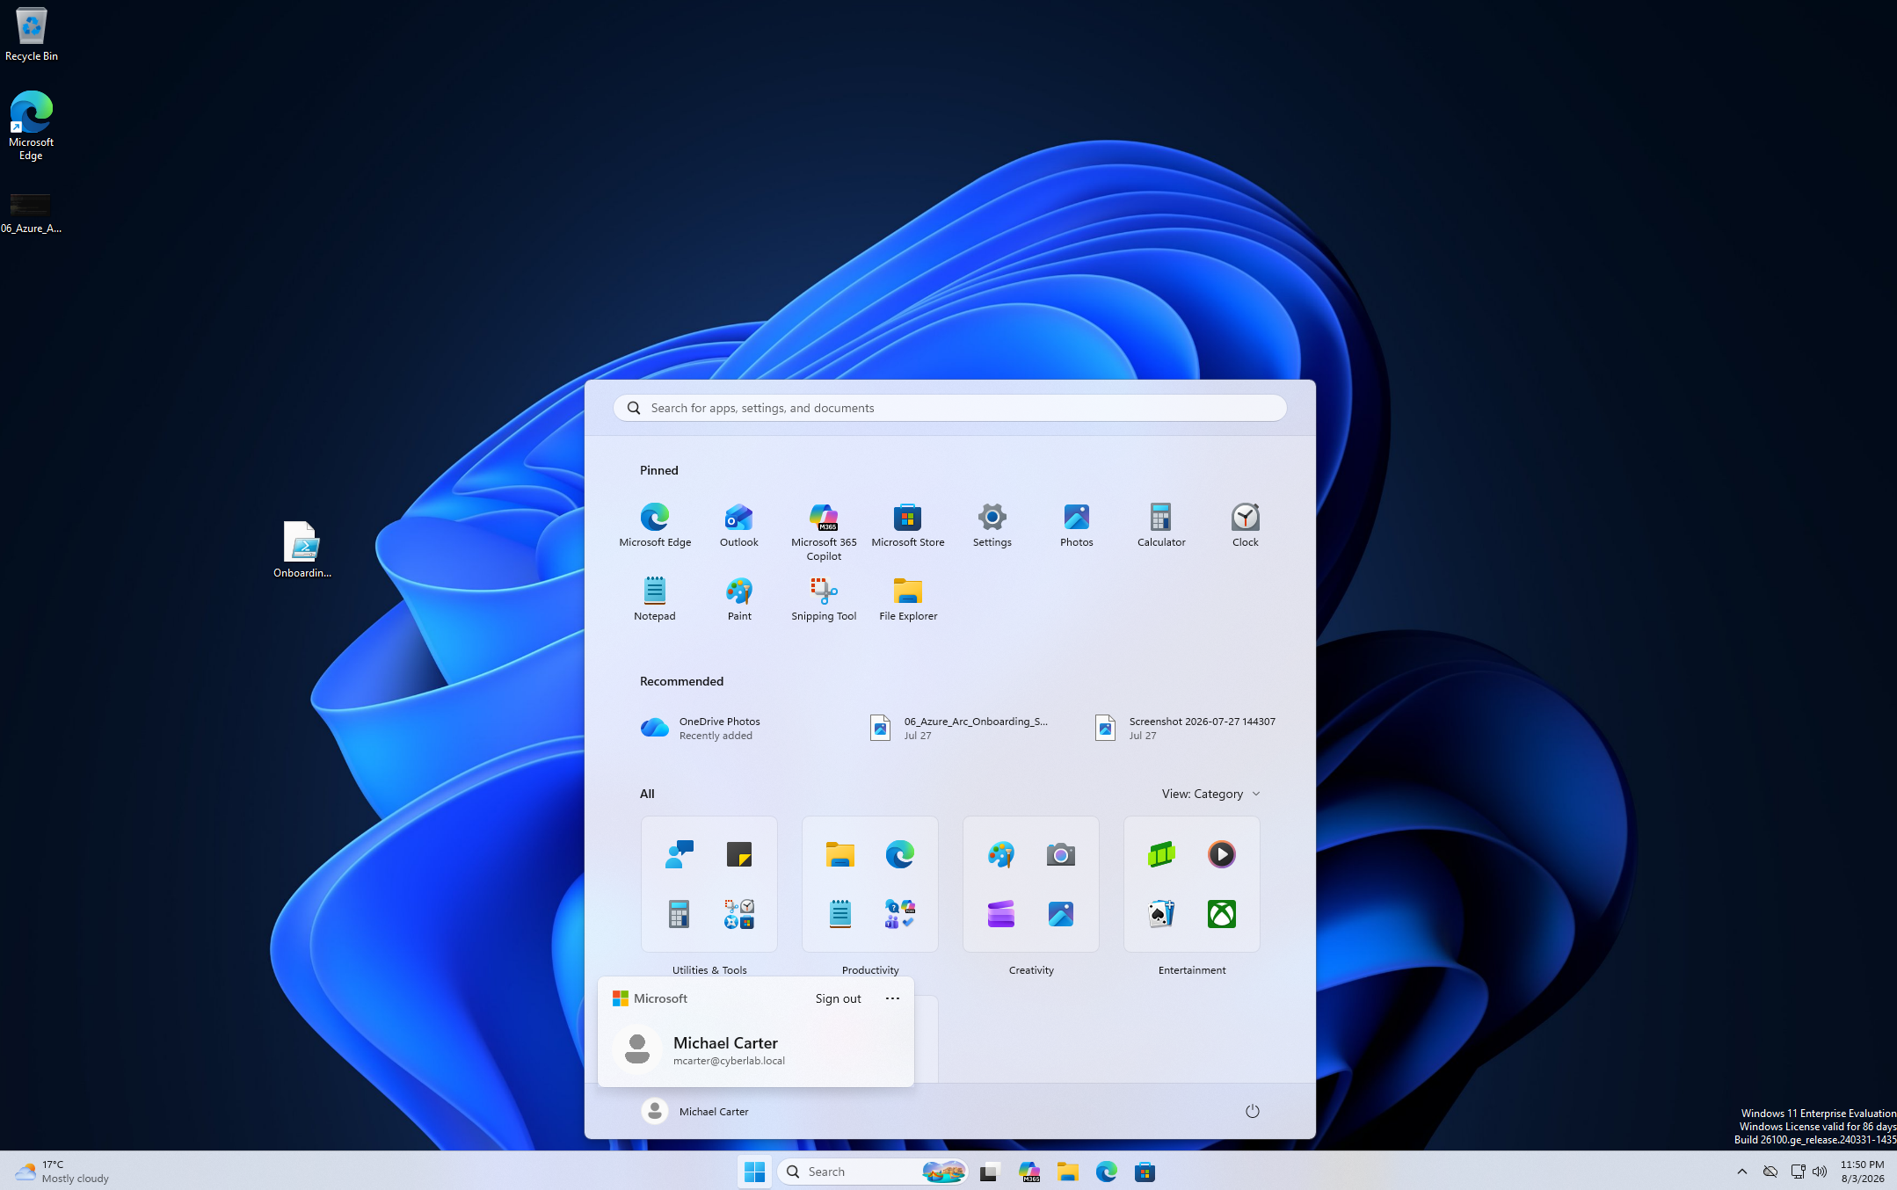Open Clipchamp in Creativity group
The image size is (1897, 1190).
pyautogui.click(x=1000, y=914)
